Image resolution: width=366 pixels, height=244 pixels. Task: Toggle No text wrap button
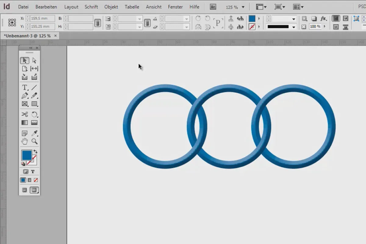pyautogui.click(x=336, y=19)
